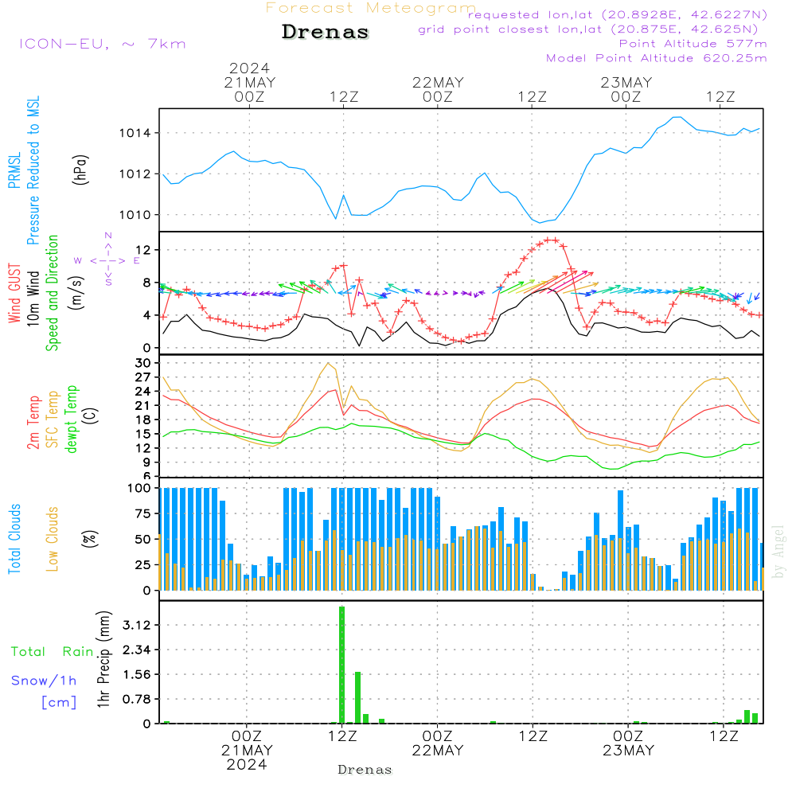Click the 'requested lon,lat (20.8928E, 42.6227N)' text
Image resolution: width=796 pixels, height=796 pixels.
pyautogui.click(x=618, y=14)
